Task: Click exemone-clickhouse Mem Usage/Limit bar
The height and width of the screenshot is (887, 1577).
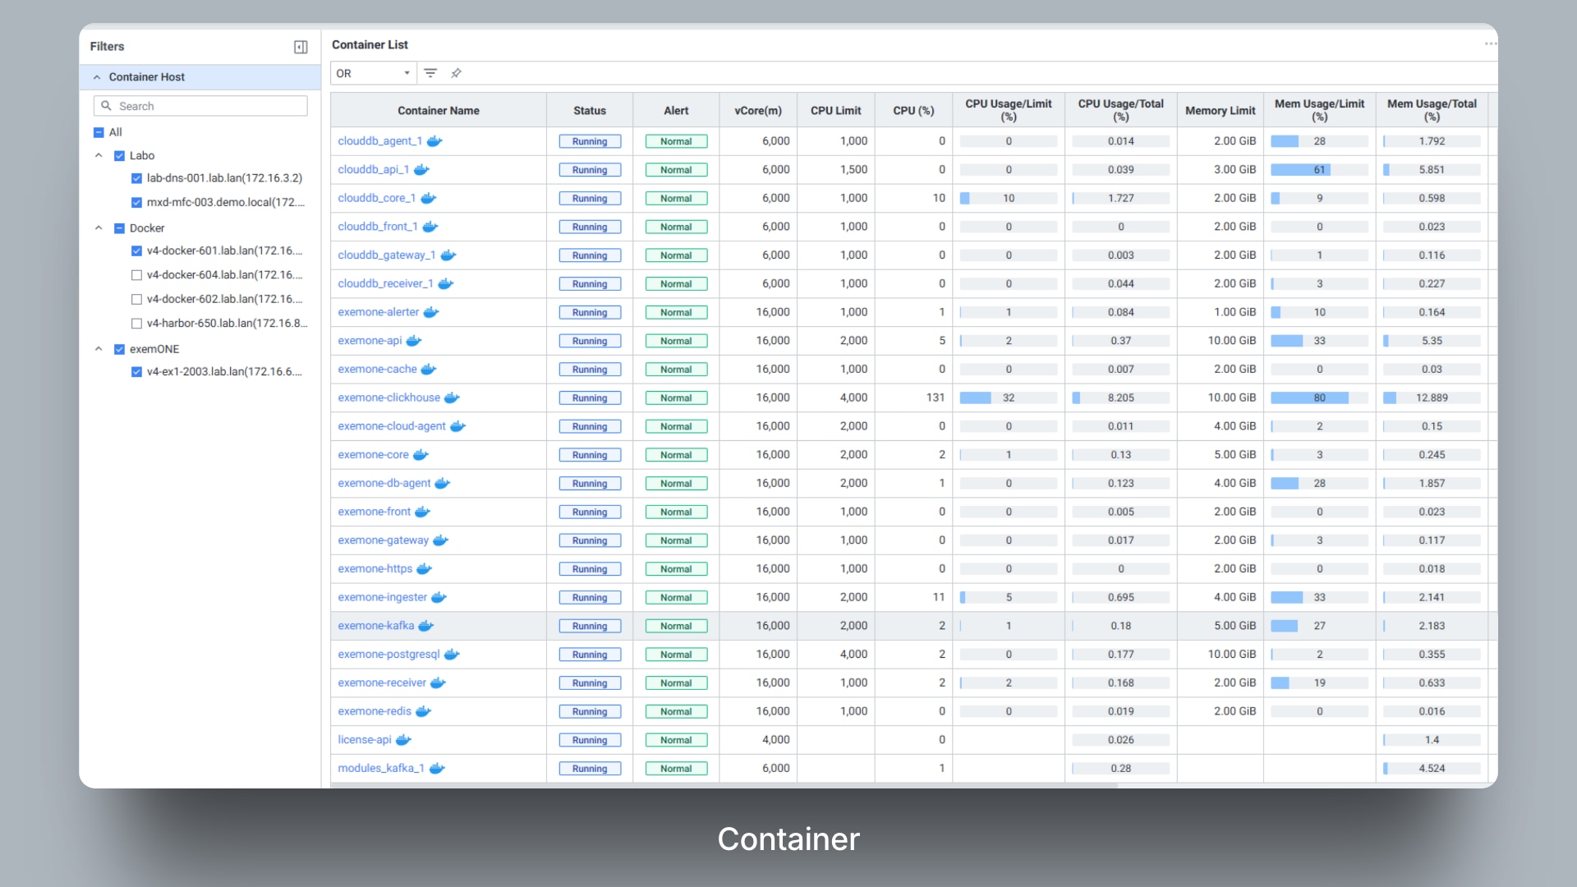Action: click(1318, 398)
